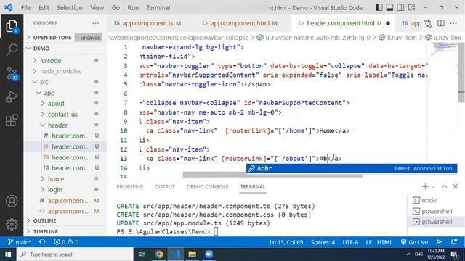The image size is (465, 261).
Task: Open notifications bell in status bar
Action: (454, 242)
